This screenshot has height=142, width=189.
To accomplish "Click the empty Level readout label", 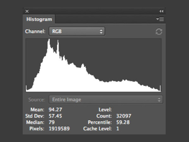I will click(105, 110).
